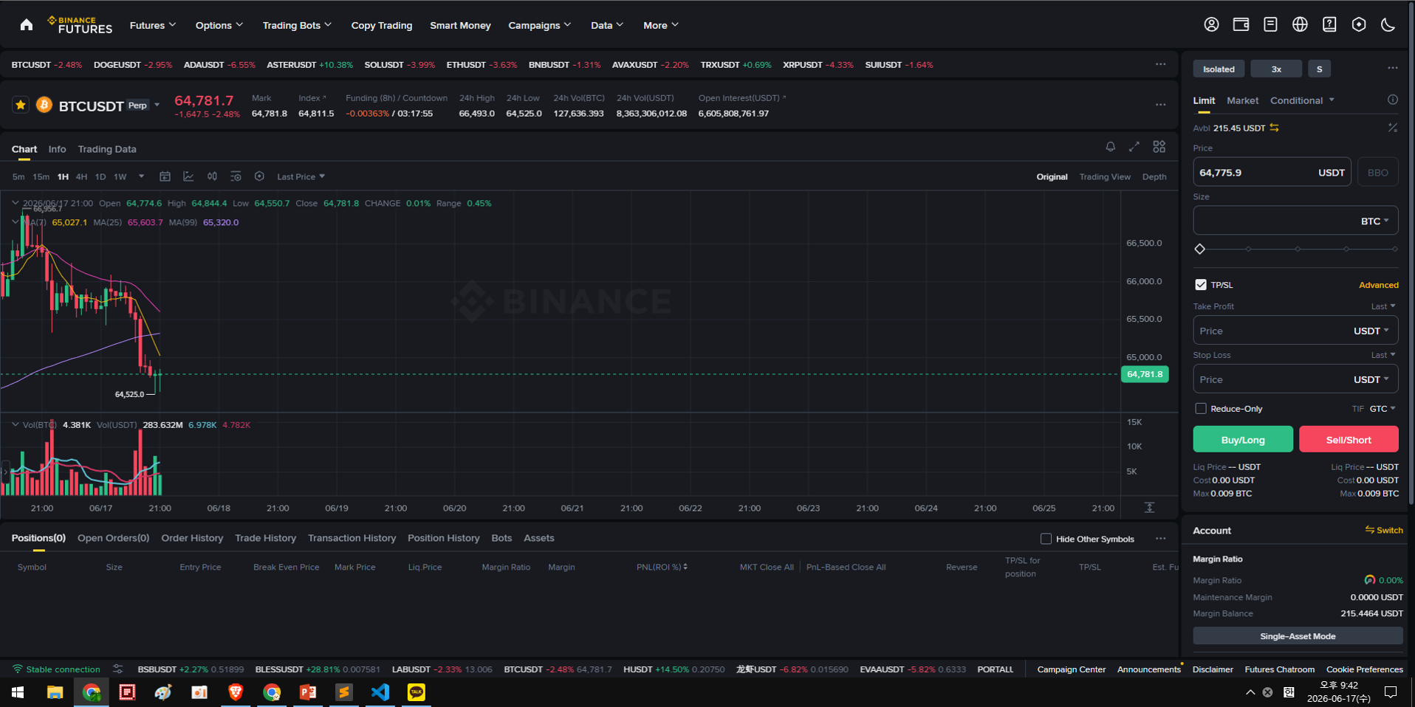Click the Single-Asset Mode button
1415x707 pixels.
pos(1298,636)
